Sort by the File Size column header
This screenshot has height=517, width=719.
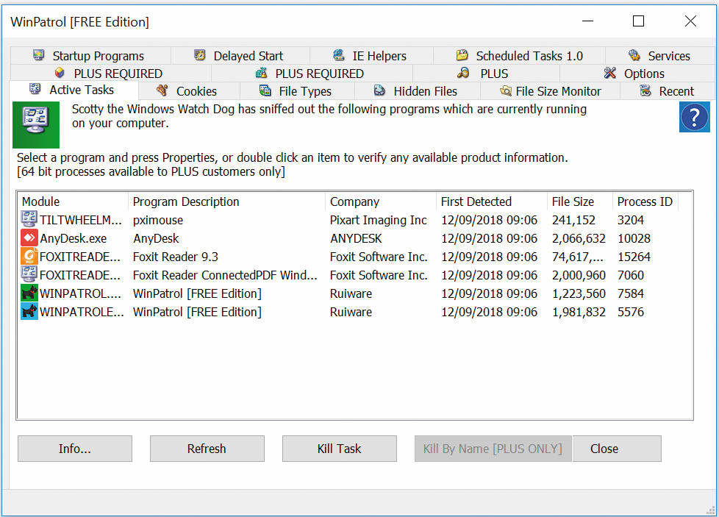click(580, 202)
